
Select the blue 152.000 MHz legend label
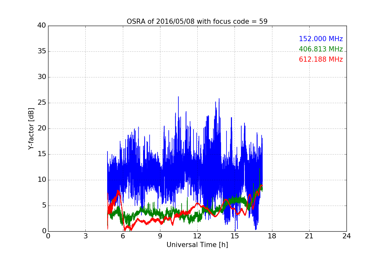click(321, 39)
